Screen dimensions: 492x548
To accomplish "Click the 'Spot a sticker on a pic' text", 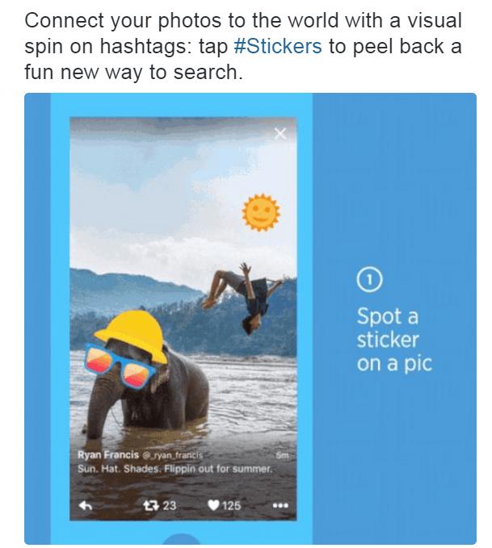I will 394,339.
